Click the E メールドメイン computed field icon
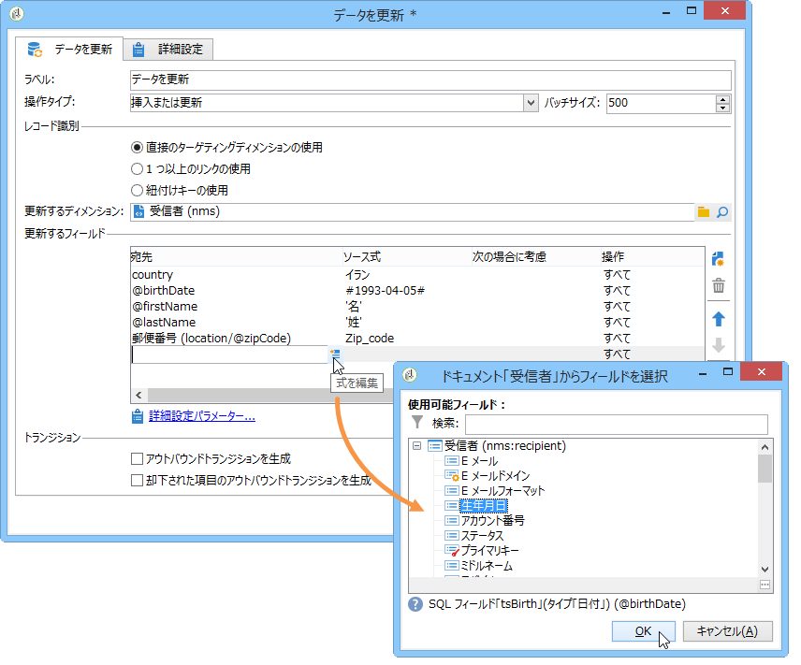Viewport: 801px width, 665px height. pos(452,476)
